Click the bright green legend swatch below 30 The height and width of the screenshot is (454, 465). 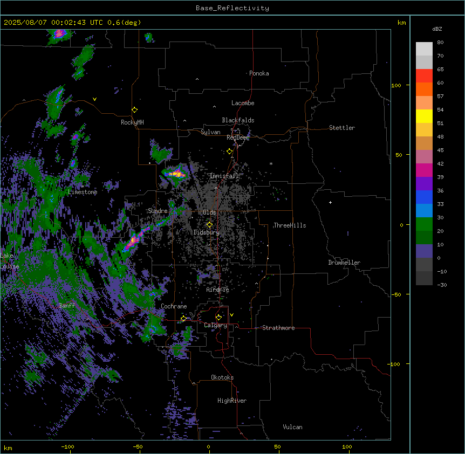(x=424, y=224)
